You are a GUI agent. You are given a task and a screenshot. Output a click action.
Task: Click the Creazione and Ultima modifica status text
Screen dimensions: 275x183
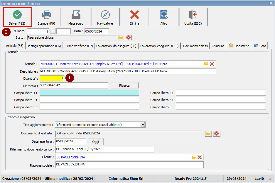point(48,179)
